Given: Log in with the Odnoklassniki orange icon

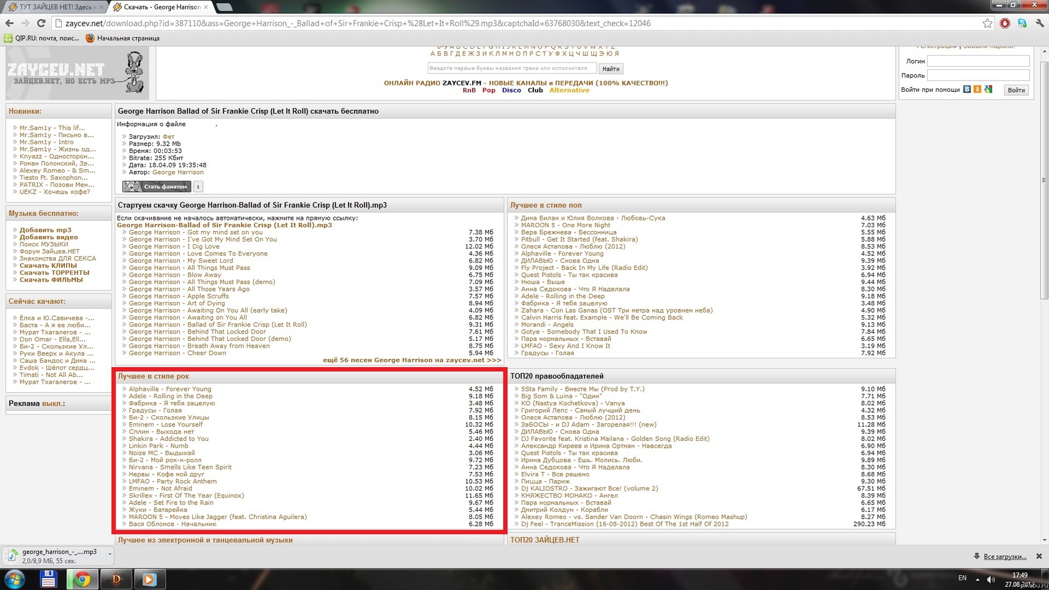Looking at the screenshot, I should point(977,89).
